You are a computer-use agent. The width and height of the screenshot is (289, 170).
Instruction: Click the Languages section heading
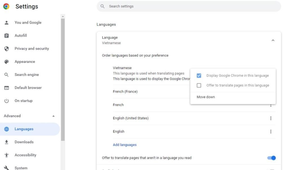(106, 25)
